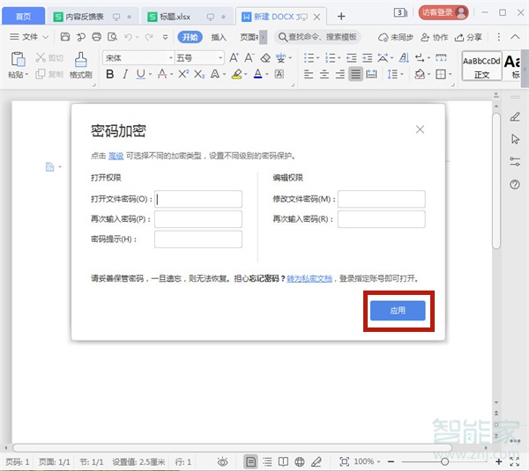Click the Print icon in quick toolbar

click(96, 37)
